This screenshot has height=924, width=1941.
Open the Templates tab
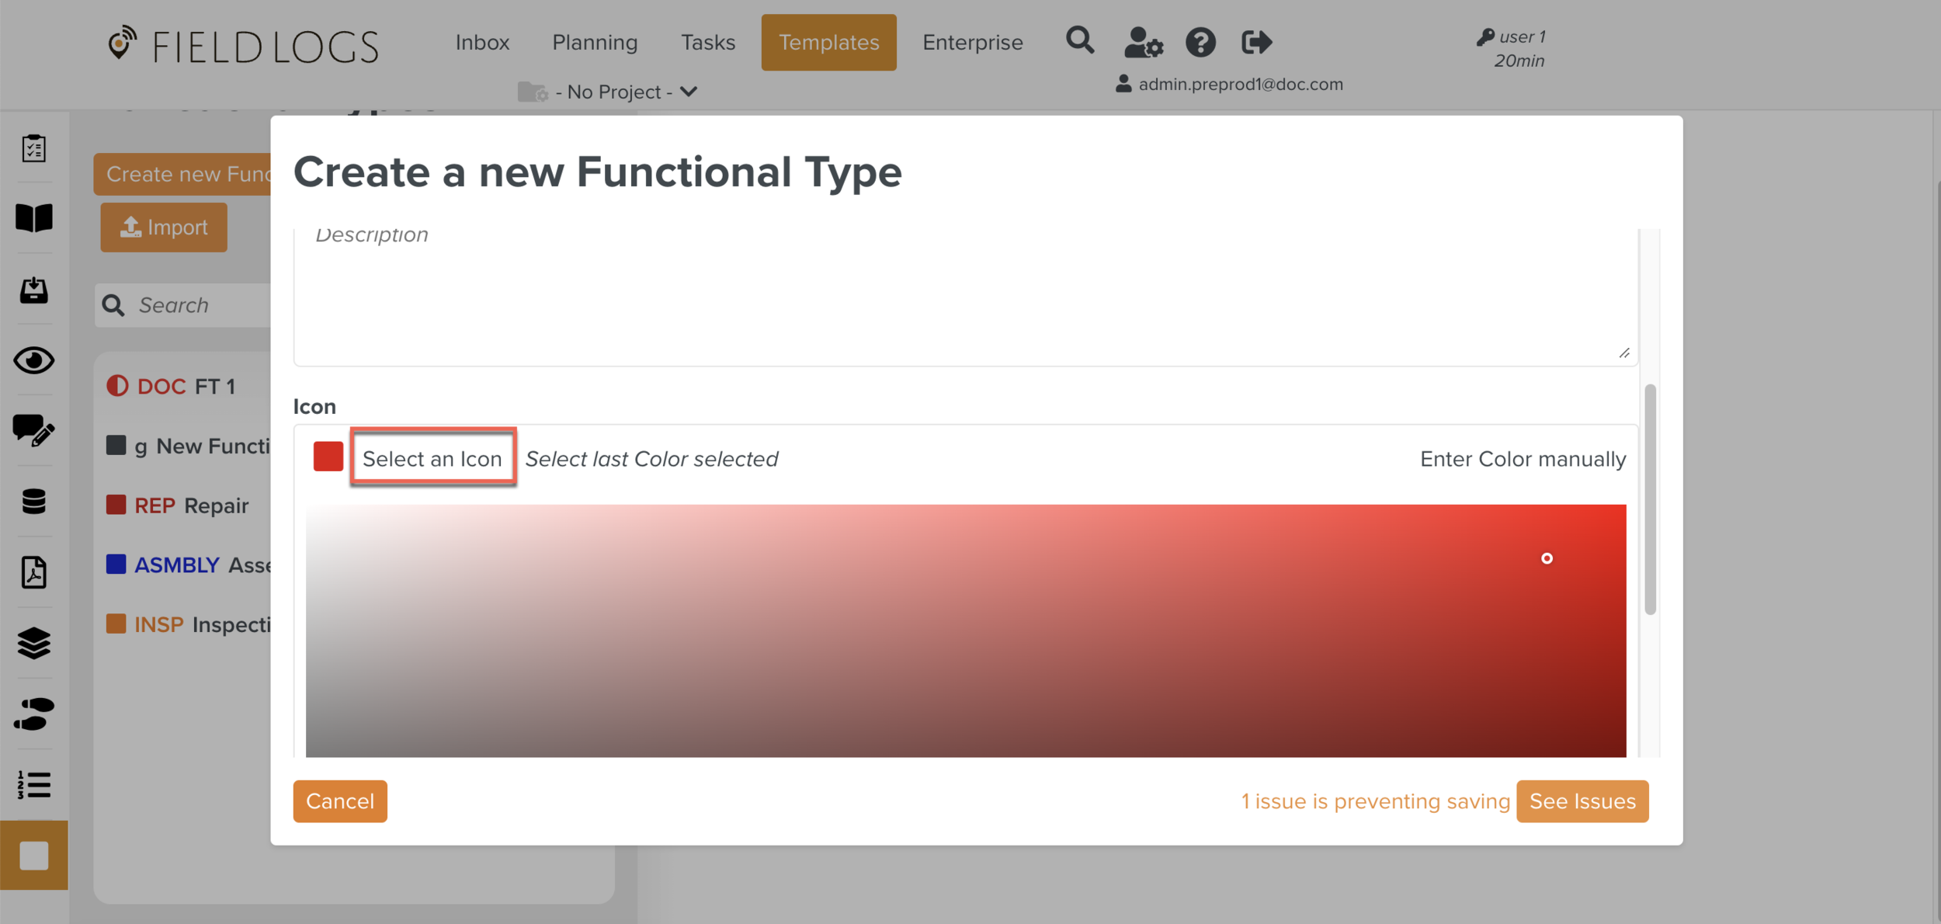[828, 43]
